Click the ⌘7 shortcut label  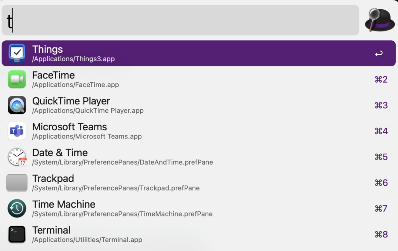tap(381, 209)
